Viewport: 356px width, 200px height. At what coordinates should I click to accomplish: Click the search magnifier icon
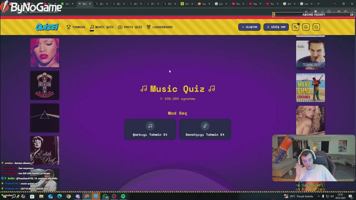[316, 27]
